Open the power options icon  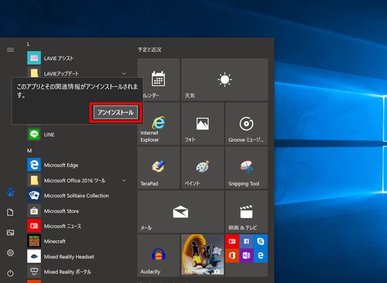[10, 273]
